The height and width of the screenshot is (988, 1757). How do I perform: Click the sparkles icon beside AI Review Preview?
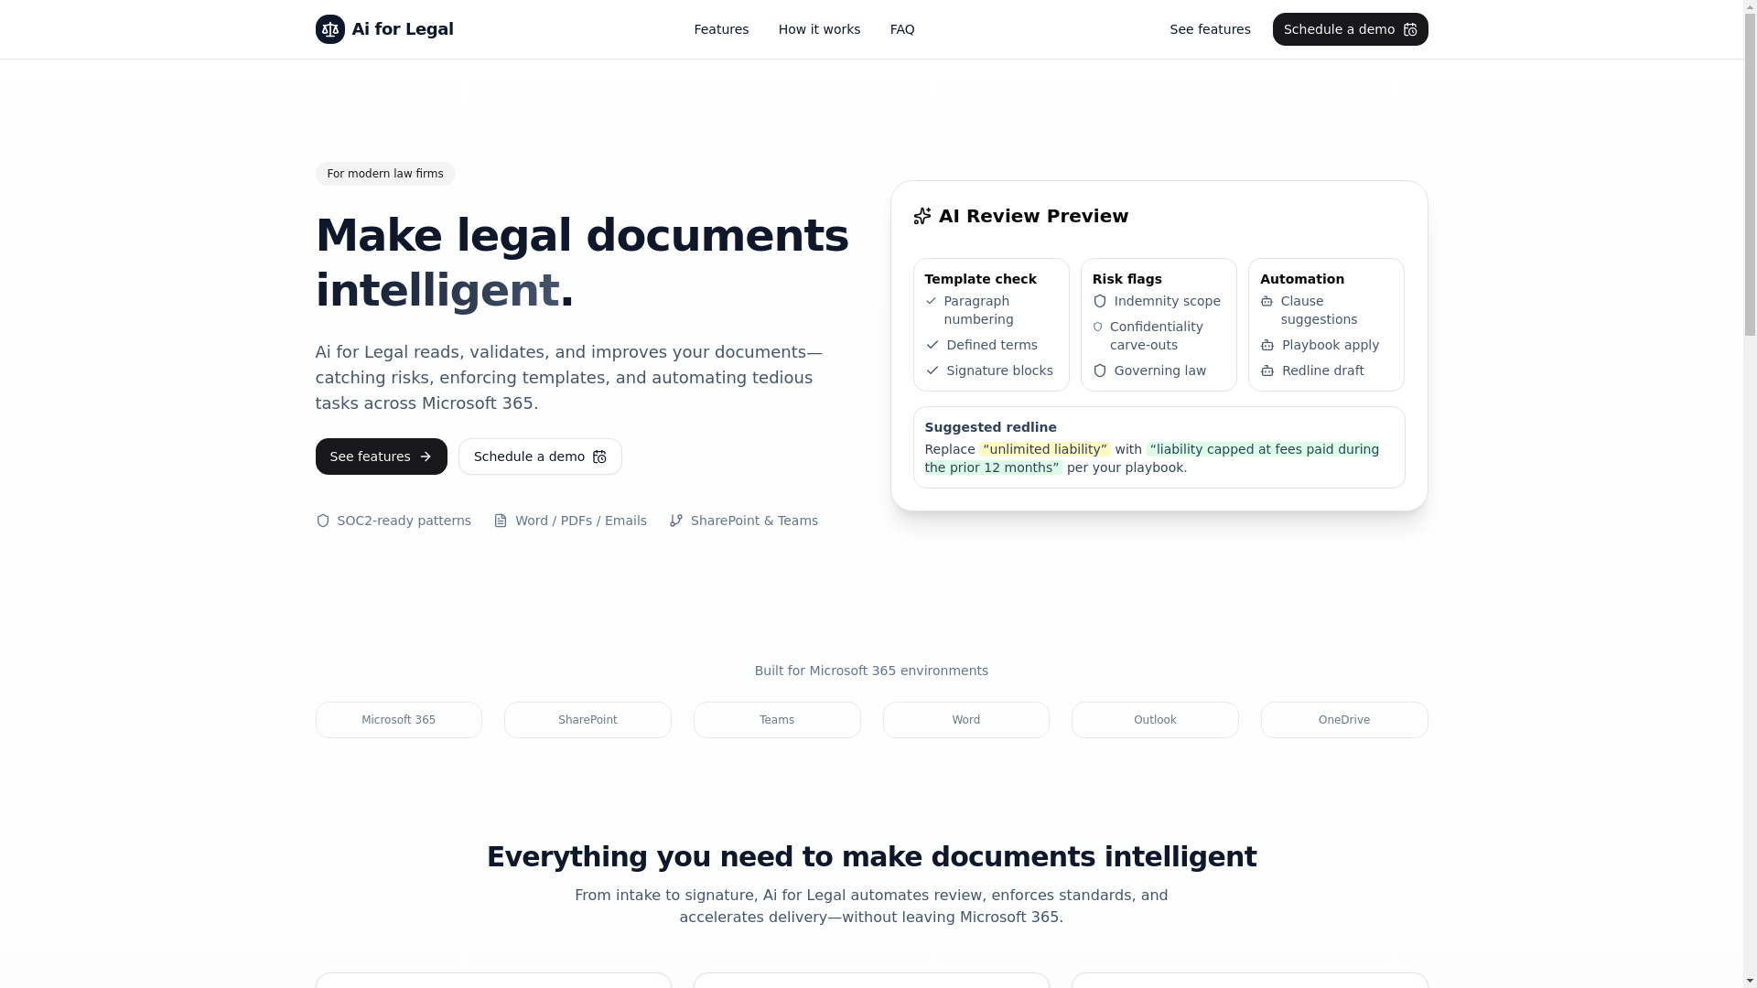[x=922, y=216]
